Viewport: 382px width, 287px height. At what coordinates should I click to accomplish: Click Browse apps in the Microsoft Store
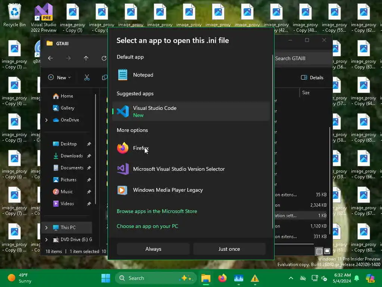coord(157,212)
